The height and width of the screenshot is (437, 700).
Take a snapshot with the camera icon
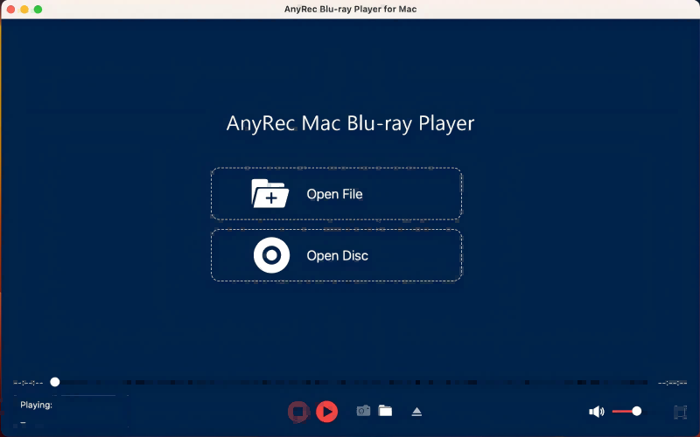[x=363, y=411]
